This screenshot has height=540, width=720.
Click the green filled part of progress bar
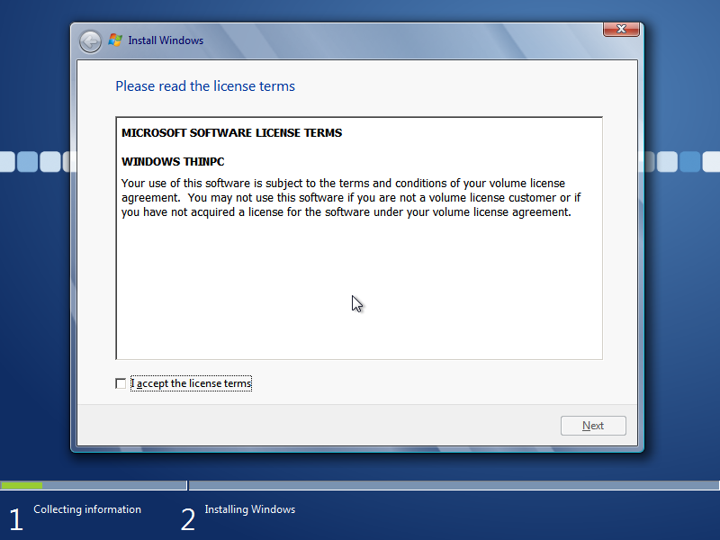coord(22,485)
